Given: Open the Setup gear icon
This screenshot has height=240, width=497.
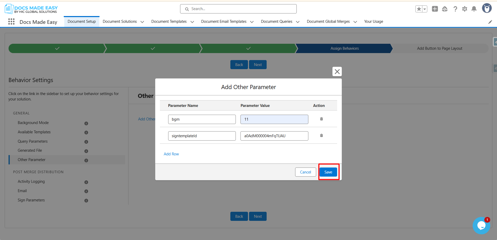Looking at the screenshot, I should (465, 9).
